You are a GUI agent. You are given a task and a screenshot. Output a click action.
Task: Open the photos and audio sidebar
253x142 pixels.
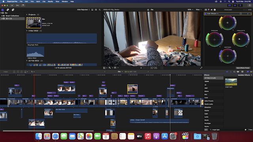8,10
